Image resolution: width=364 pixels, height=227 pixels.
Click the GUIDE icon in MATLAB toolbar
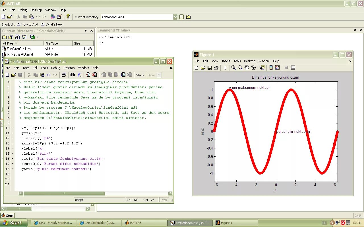(59, 17)
